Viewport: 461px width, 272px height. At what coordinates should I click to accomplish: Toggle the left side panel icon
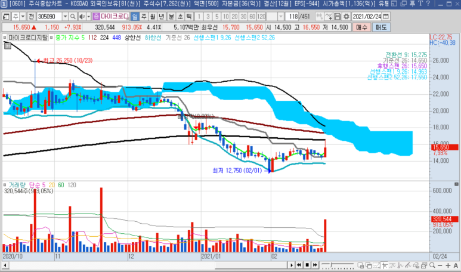point(6,17)
